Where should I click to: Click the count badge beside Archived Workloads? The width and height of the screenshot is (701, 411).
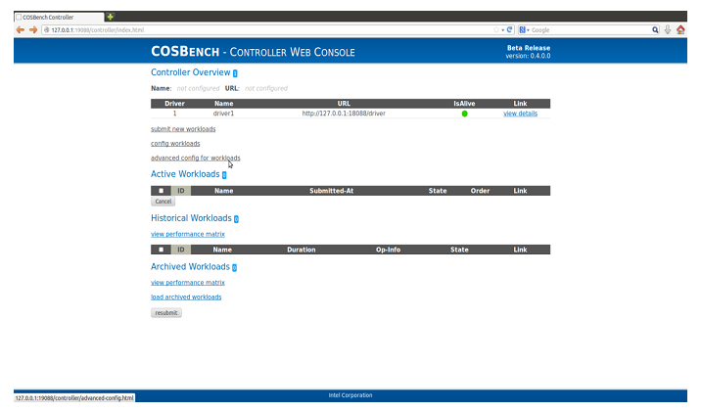pos(234,267)
